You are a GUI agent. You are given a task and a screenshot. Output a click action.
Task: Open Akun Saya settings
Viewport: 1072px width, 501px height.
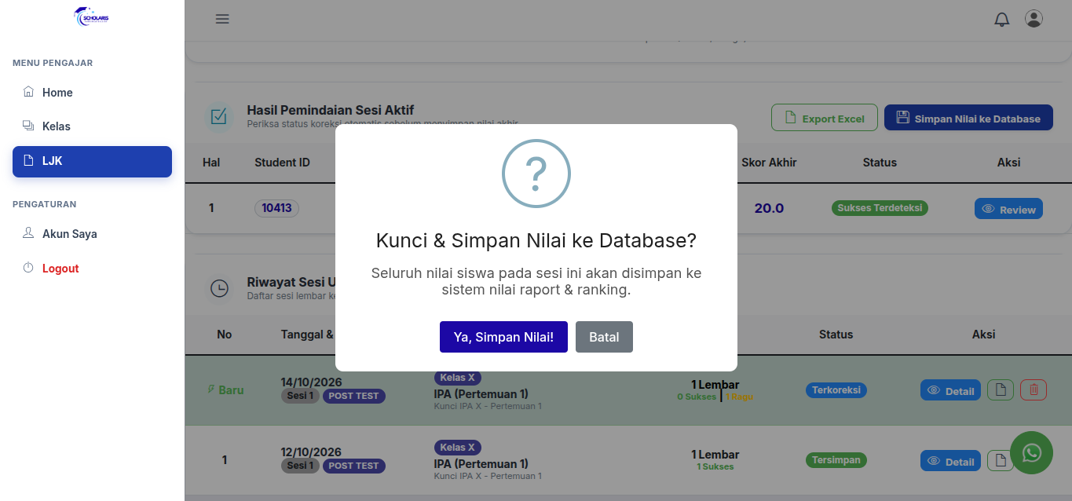92,234
